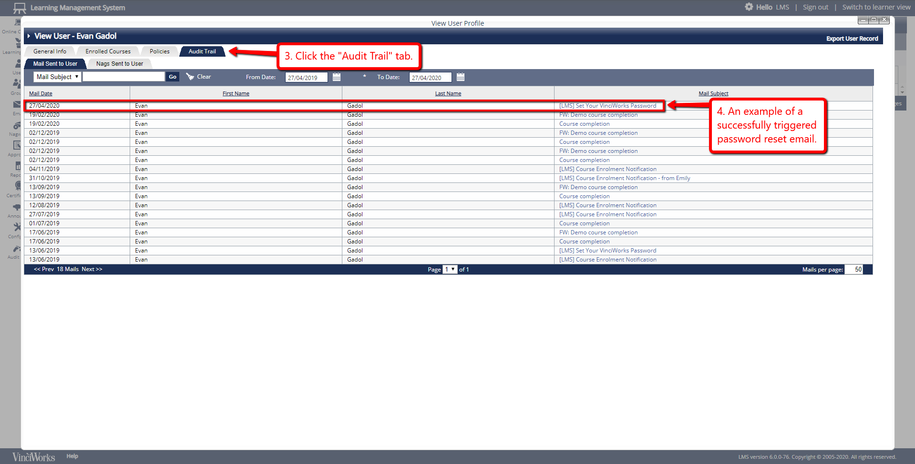Go to Next page of mails
Viewport: 915px width, 464px height.
(92, 270)
